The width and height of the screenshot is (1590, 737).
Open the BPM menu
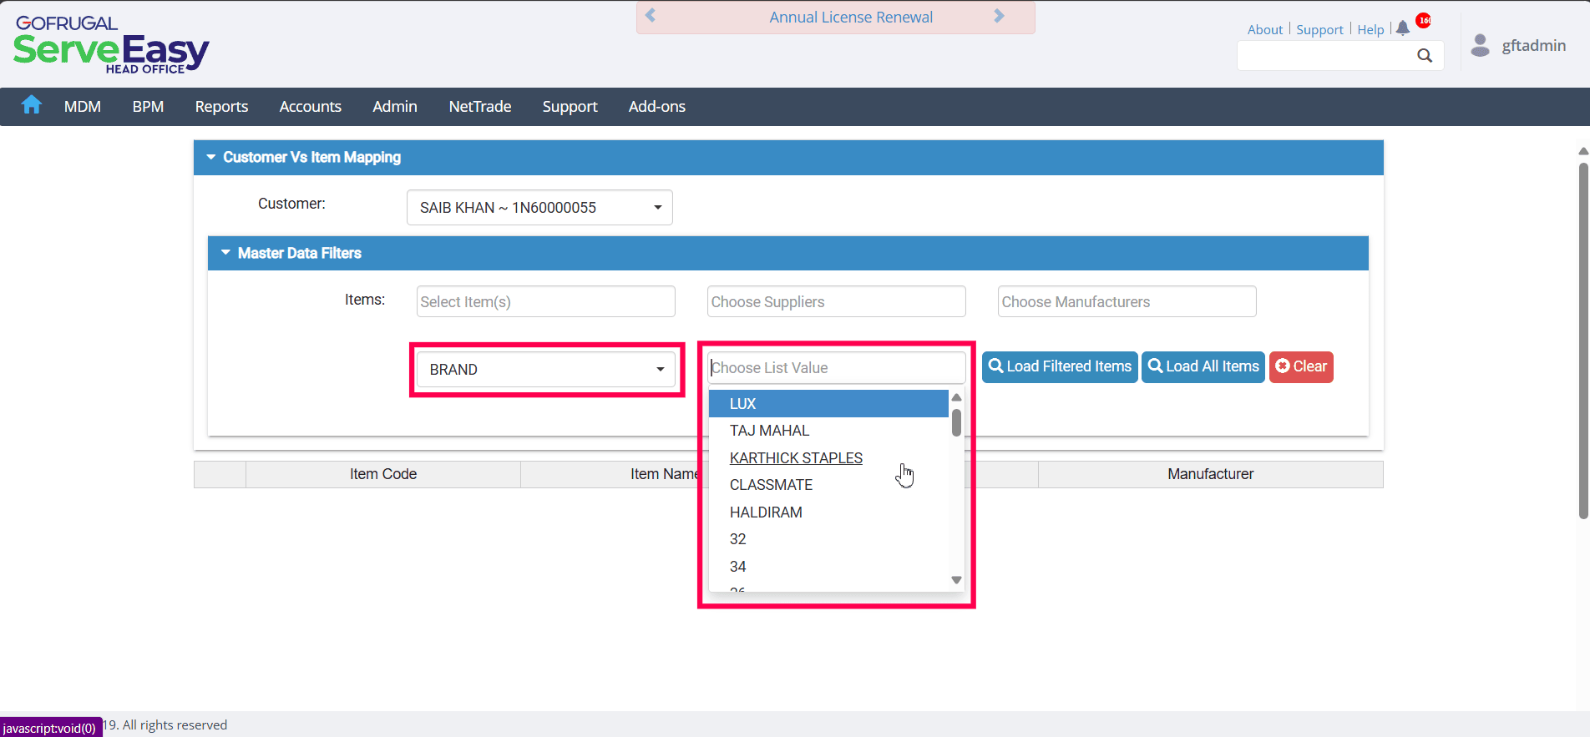148,107
